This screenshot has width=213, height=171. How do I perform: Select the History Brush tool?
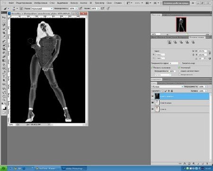point(4,53)
